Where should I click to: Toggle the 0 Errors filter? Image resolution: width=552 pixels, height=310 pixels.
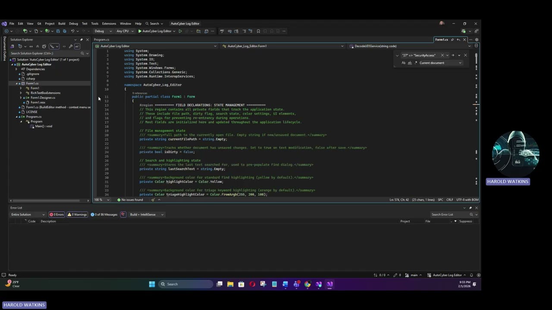(x=56, y=214)
